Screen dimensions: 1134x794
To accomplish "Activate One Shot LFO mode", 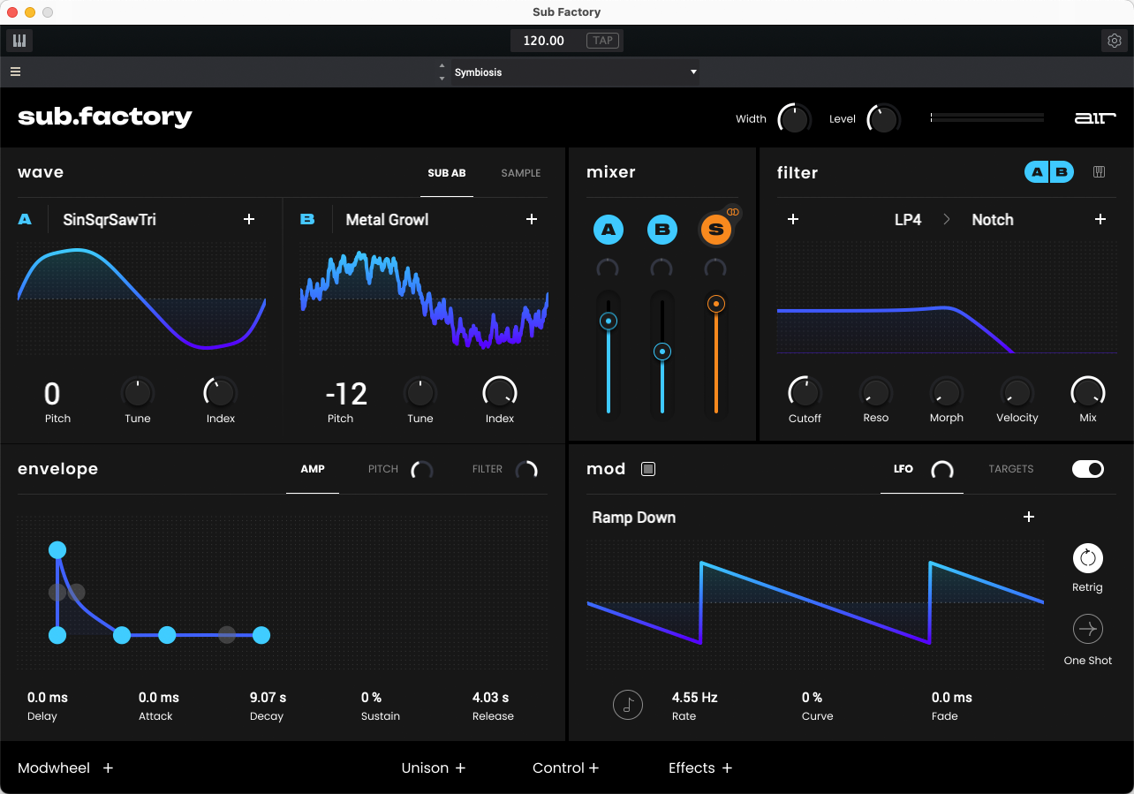I will [1087, 631].
